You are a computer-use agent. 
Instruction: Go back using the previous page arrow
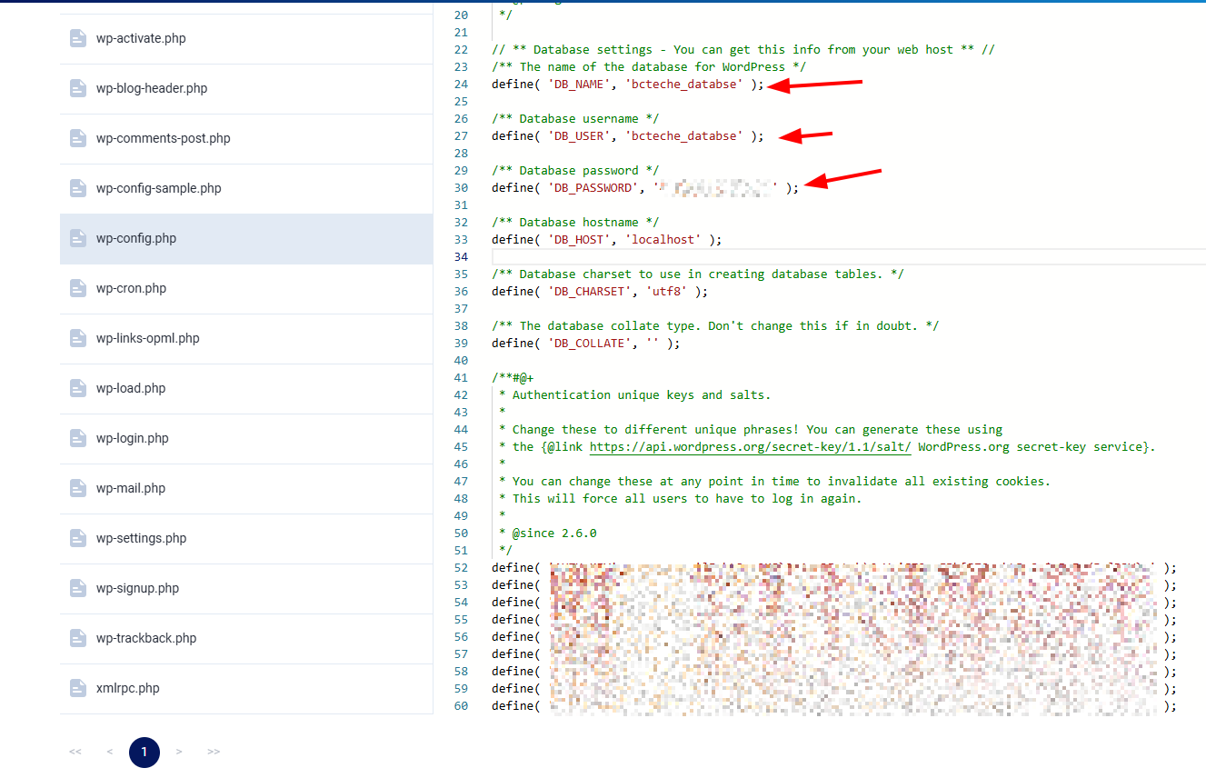[x=109, y=752]
